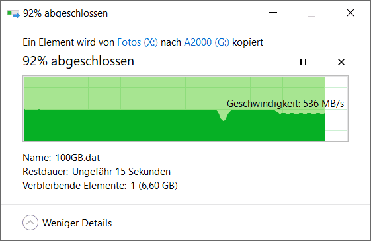Click the dip in the speed graph
371x241 pixels.
pos(224,116)
